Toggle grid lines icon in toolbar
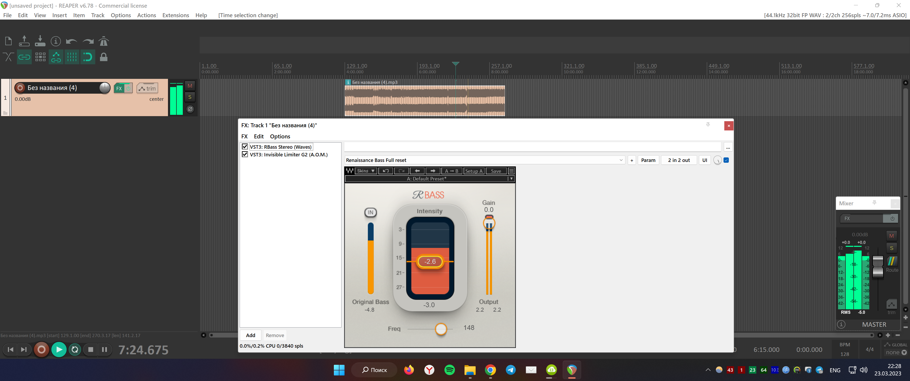910x381 pixels. [x=72, y=57]
